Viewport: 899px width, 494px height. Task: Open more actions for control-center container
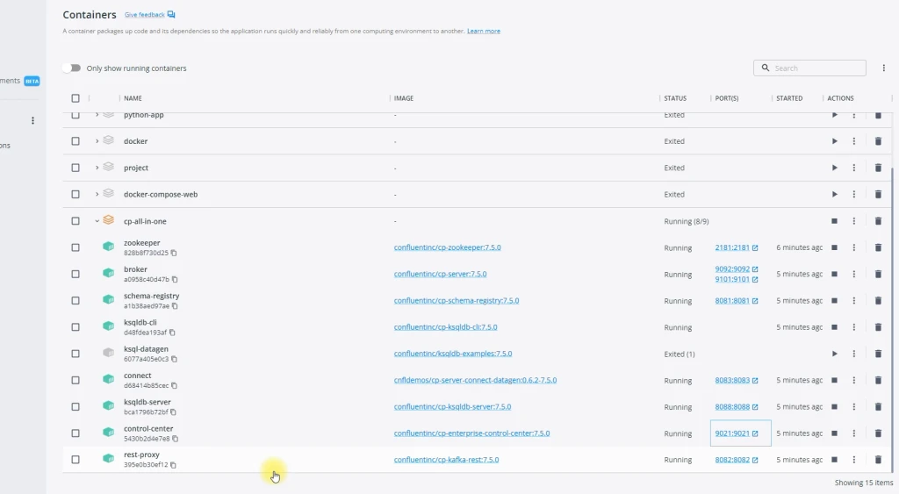click(x=853, y=433)
